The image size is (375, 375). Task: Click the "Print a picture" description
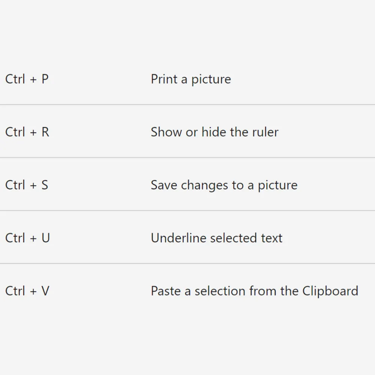(190, 79)
